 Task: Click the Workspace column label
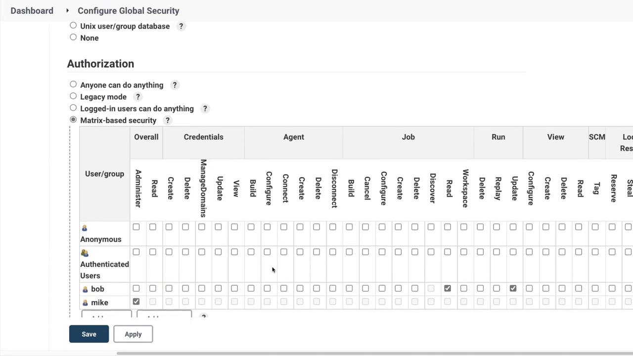(x=465, y=188)
